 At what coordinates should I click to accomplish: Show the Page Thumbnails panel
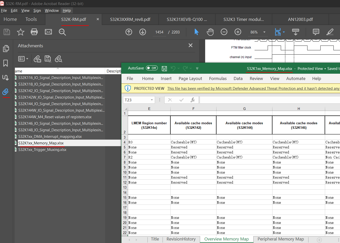(6, 48)
